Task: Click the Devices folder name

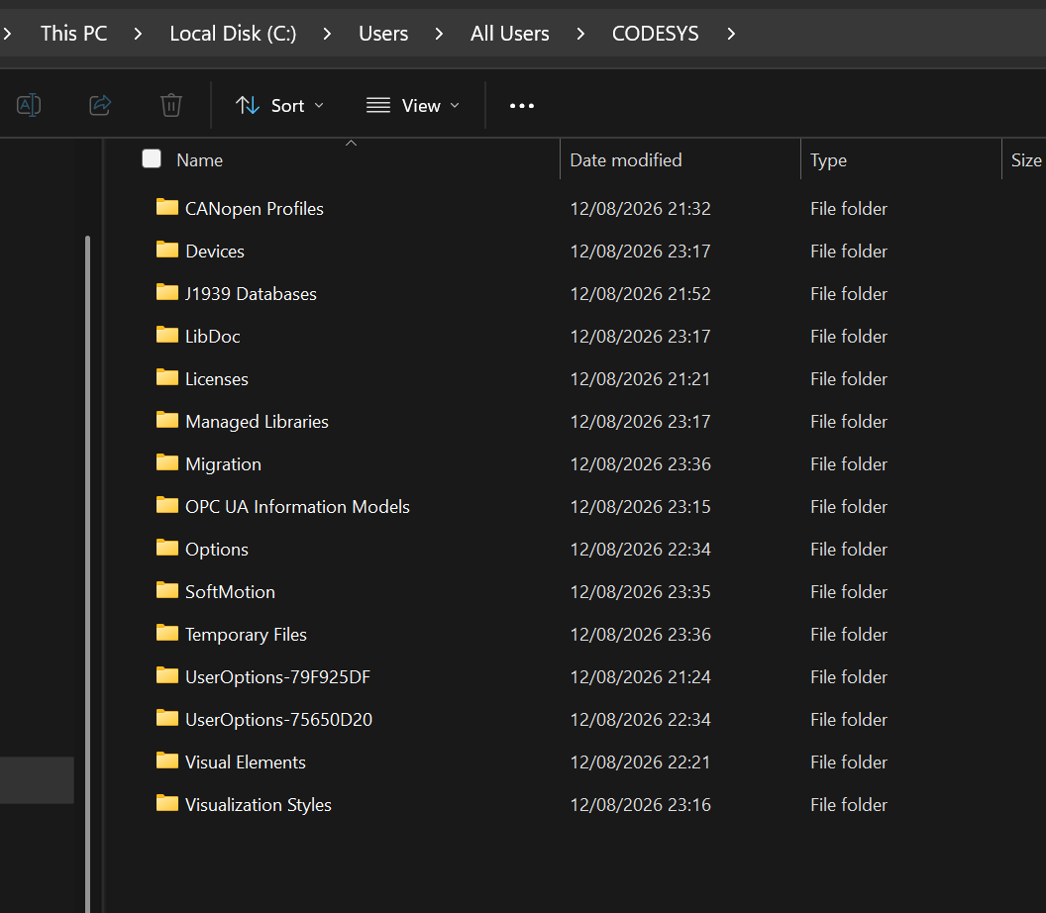Action: tap(215, 252)
